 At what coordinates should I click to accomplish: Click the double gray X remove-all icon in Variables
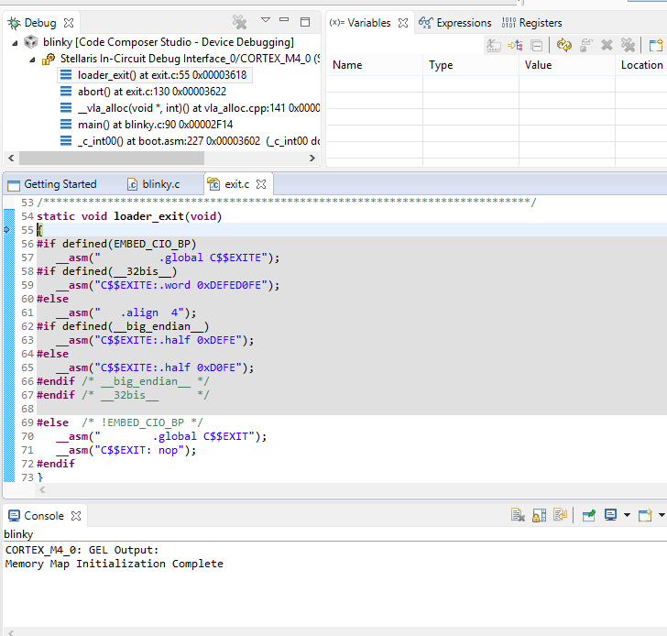(x=628, y=45)
